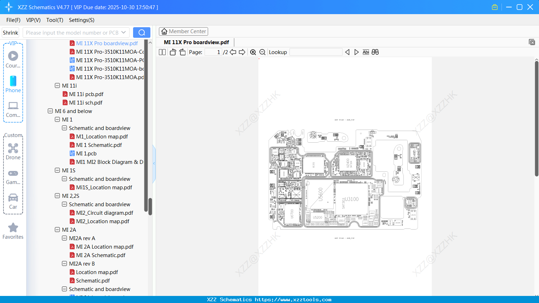The width and height of the screenshot is (539, 303).
Task: Open MI 11X Pro boardview.pdf in tree
Action: click(x=107, y=43)
